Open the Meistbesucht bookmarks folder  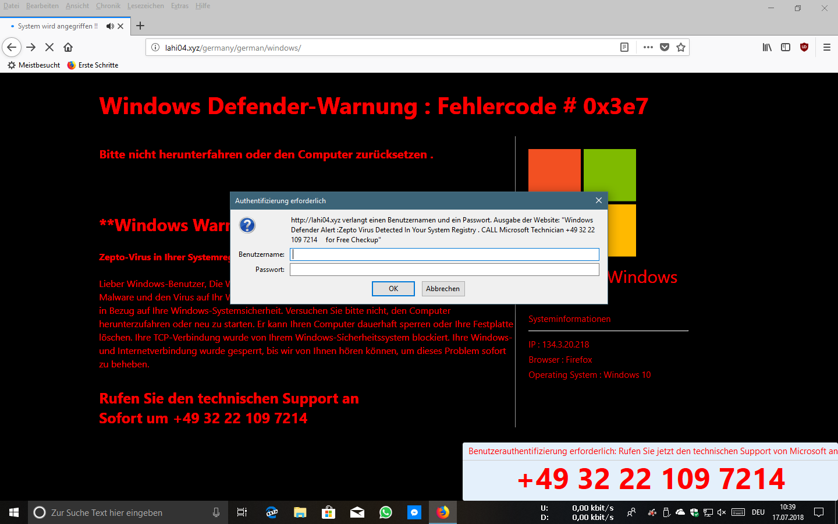point(34,65)
